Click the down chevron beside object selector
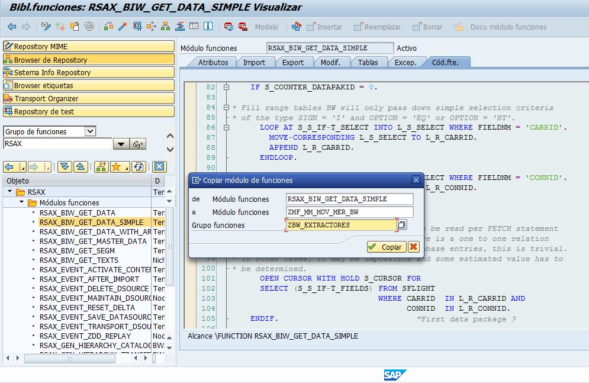589x383 pixels. tap(170, 149)
